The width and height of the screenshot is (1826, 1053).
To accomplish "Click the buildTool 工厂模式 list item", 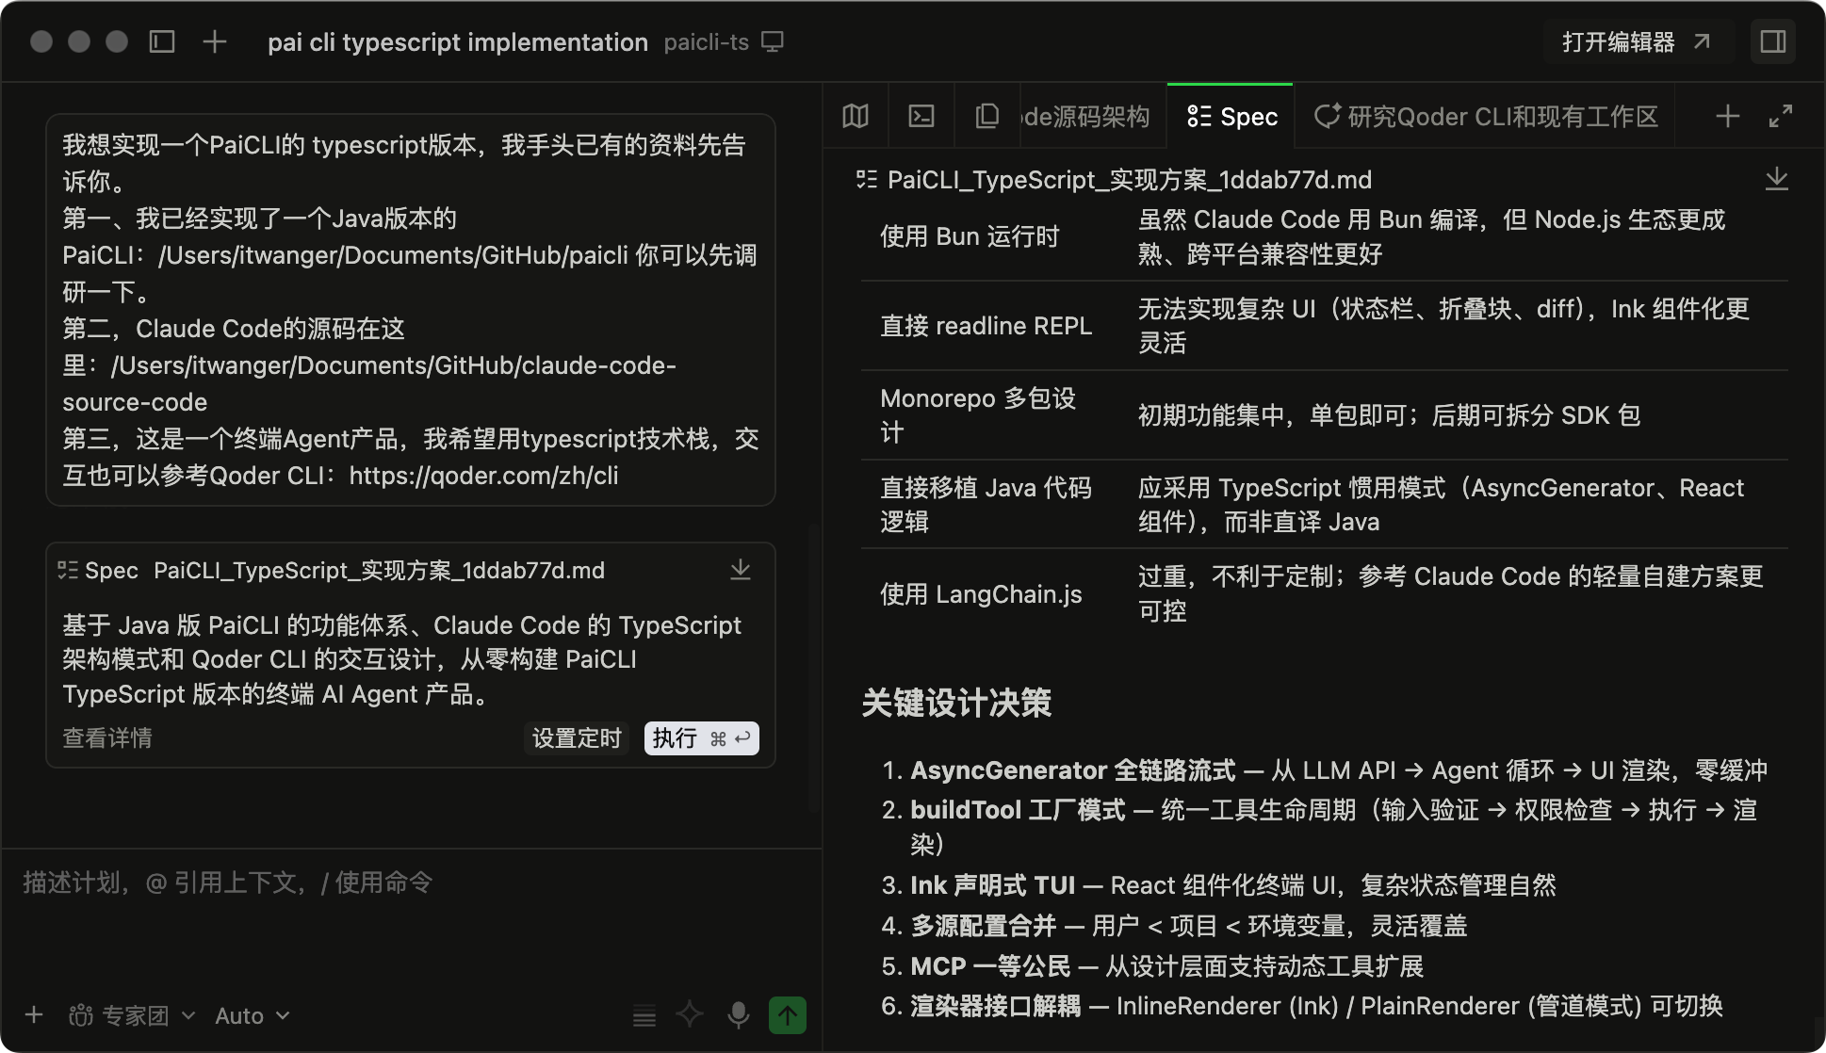I will (x=1333, y=826).
